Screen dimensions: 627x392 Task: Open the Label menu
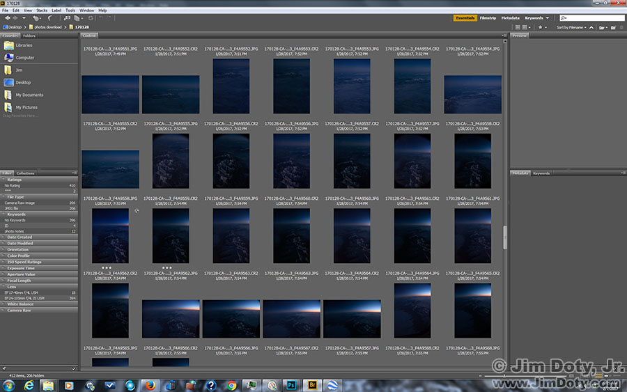tap(56, 10)
